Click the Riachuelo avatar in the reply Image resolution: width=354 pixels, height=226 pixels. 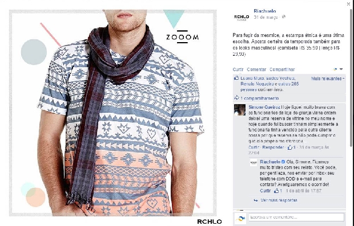pos(254,162)
